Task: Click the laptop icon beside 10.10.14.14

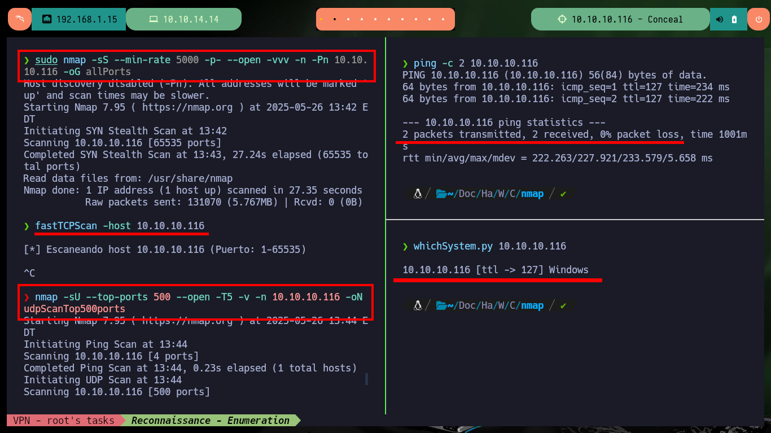Action: 153,19
